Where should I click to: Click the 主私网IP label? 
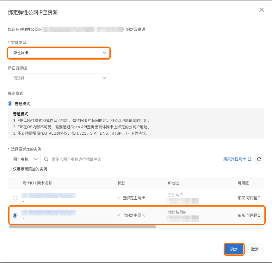point(175,195)
